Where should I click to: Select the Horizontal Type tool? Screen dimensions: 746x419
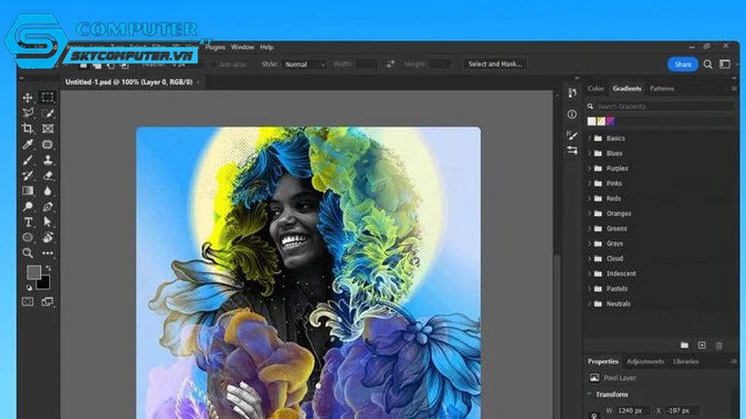[28, 222]
